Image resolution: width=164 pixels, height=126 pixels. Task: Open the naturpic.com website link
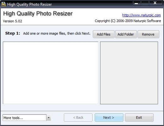click(x=141, y=15)
